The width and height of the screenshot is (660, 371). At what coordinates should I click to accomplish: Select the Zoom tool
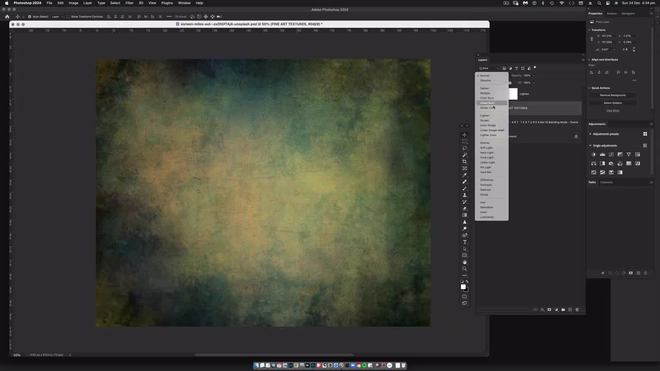point(465,268)
